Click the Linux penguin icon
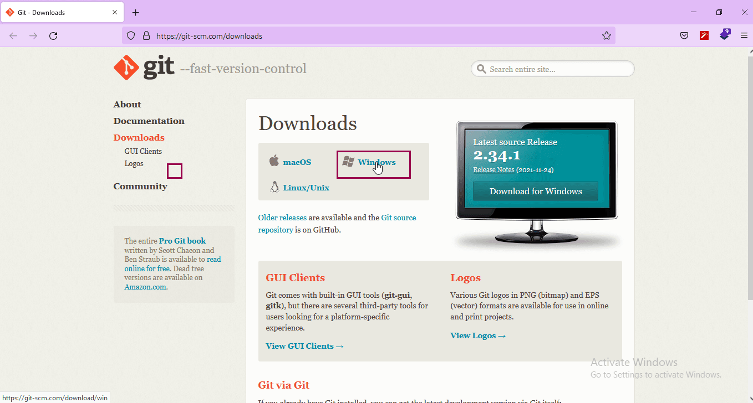This screenshot has width=753, height=403. [274, 187]
